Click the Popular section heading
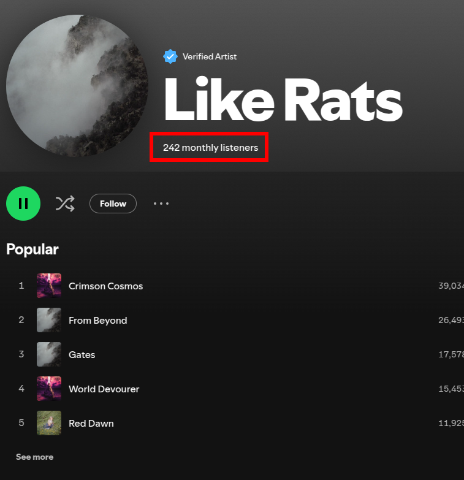 32,249
